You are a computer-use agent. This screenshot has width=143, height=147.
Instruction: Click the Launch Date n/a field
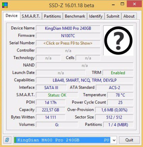61,73
